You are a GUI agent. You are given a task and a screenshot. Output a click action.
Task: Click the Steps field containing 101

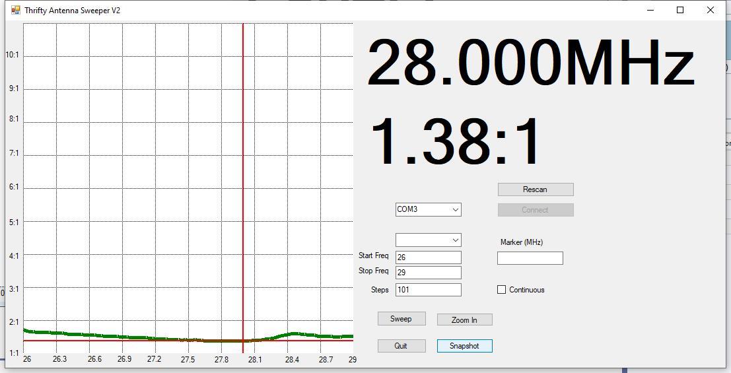pyautogui.click(x=429, y=290)
